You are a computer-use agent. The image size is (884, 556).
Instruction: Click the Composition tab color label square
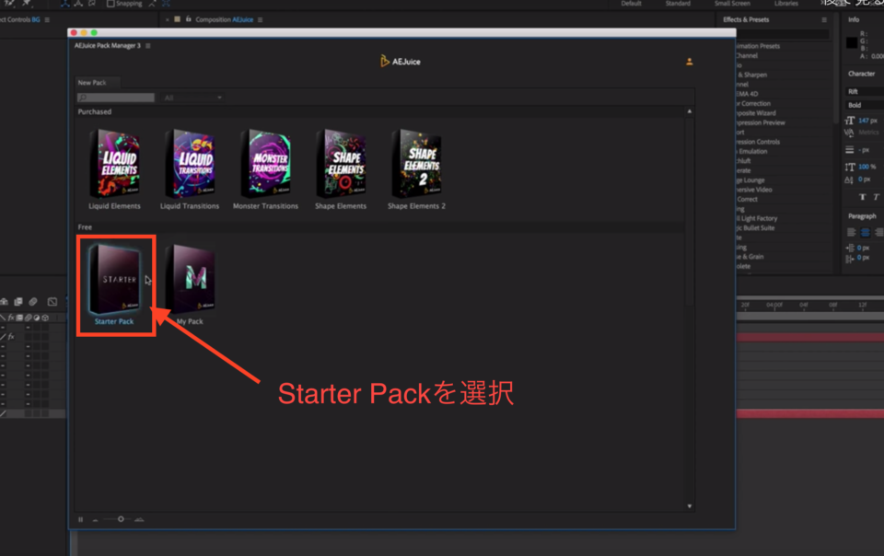[x=177, y=19]
